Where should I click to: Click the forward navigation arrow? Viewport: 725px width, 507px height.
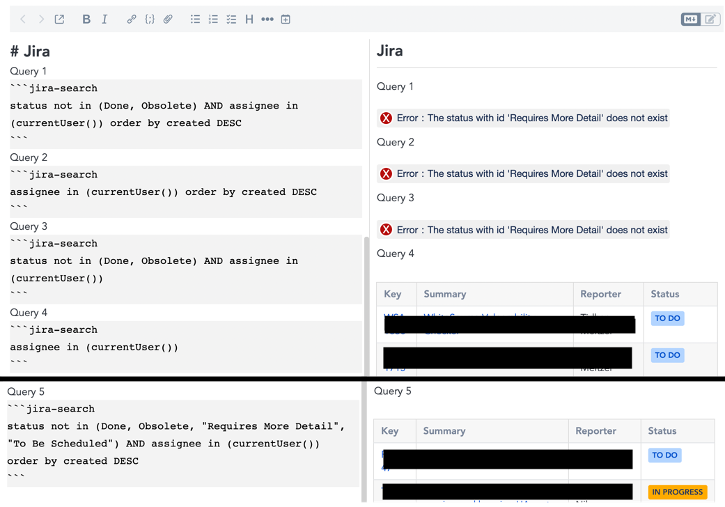pos(41,19)
